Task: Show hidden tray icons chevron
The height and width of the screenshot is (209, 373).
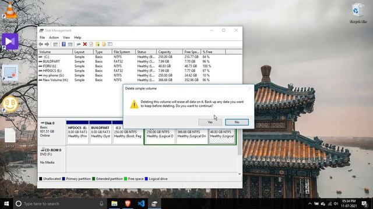Action: point(309,204)
